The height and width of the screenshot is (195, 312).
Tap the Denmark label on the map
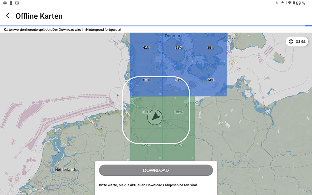point(174,36)
